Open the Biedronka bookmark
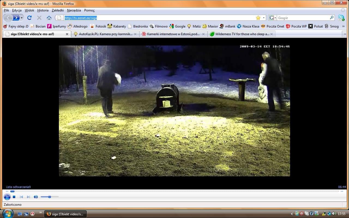This screenshot has height=218, width=349. pyautogui.click(x=138, y=26)
